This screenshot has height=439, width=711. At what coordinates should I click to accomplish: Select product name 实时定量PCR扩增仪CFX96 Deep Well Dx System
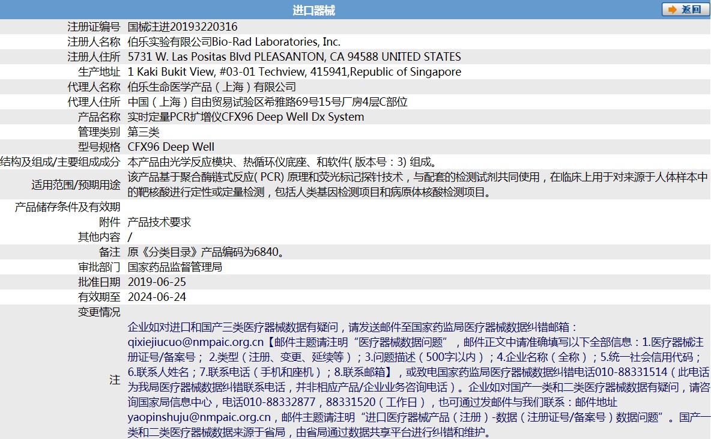coord(246,117)
